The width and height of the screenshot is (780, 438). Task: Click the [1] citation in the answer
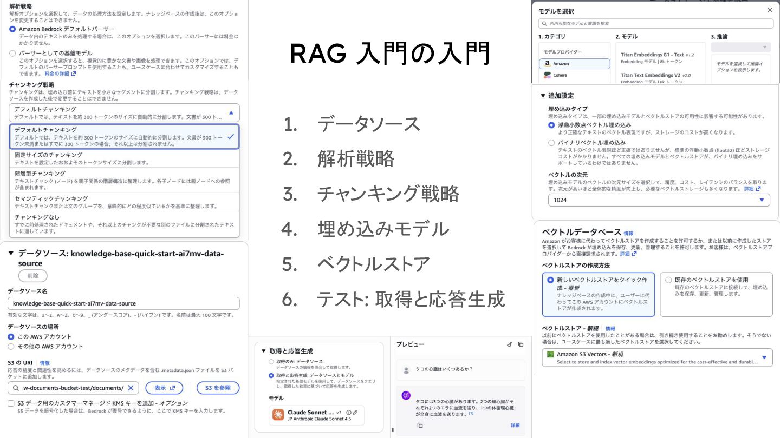(471, 414)
